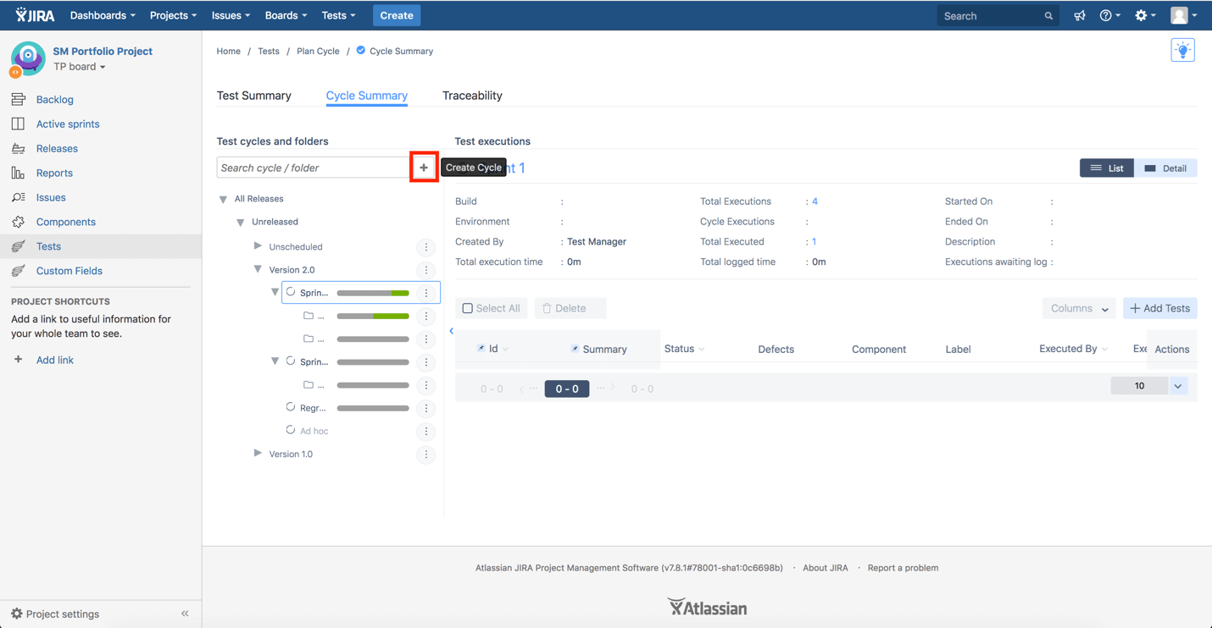The width and height of the screenshot is (1212, 628).
Task: Collapse sidebar with double-arrow icon
Action: tap(185, 614)
